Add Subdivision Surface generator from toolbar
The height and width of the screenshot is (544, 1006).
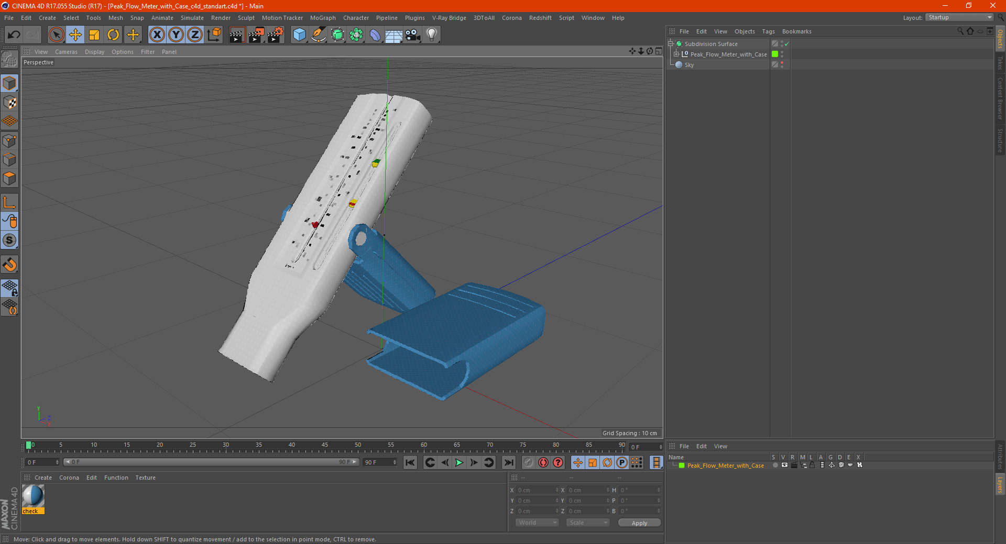pos(337,35)
